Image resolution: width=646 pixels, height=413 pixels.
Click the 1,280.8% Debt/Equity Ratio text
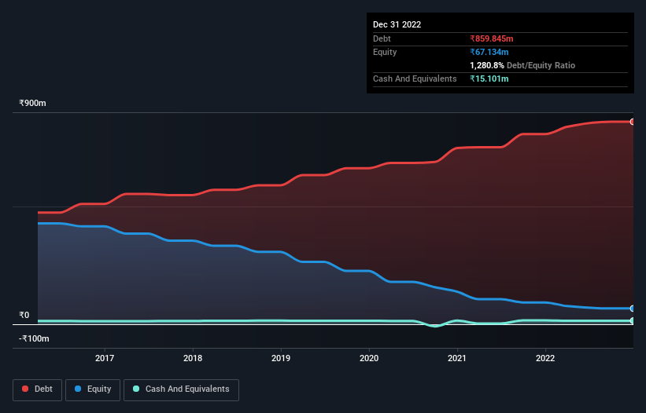coord(522,65)
